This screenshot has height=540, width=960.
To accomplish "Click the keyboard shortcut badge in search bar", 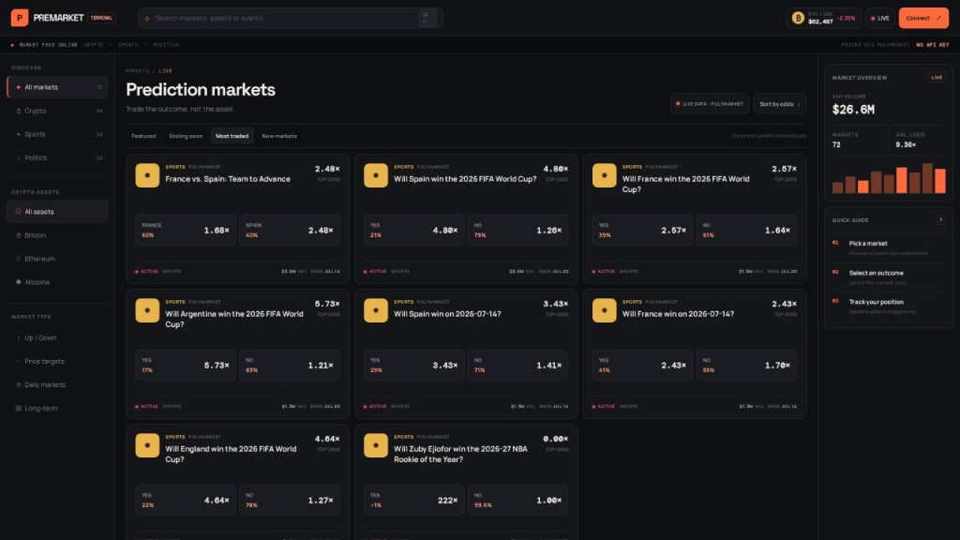I will [x=427, y=19].
